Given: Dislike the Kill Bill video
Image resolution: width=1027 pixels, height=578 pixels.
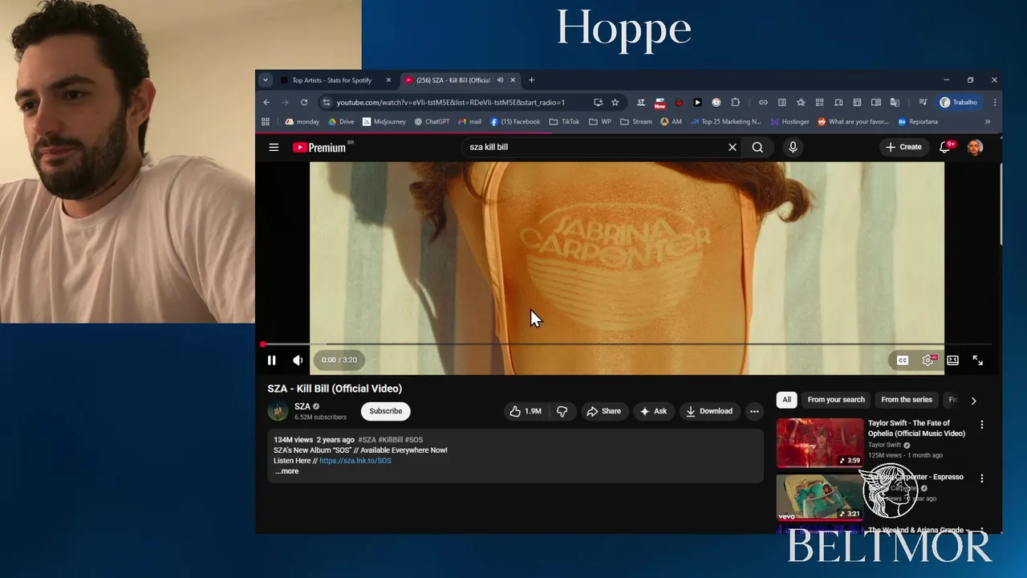Looking at the screenshot, I should pos(562,411).
